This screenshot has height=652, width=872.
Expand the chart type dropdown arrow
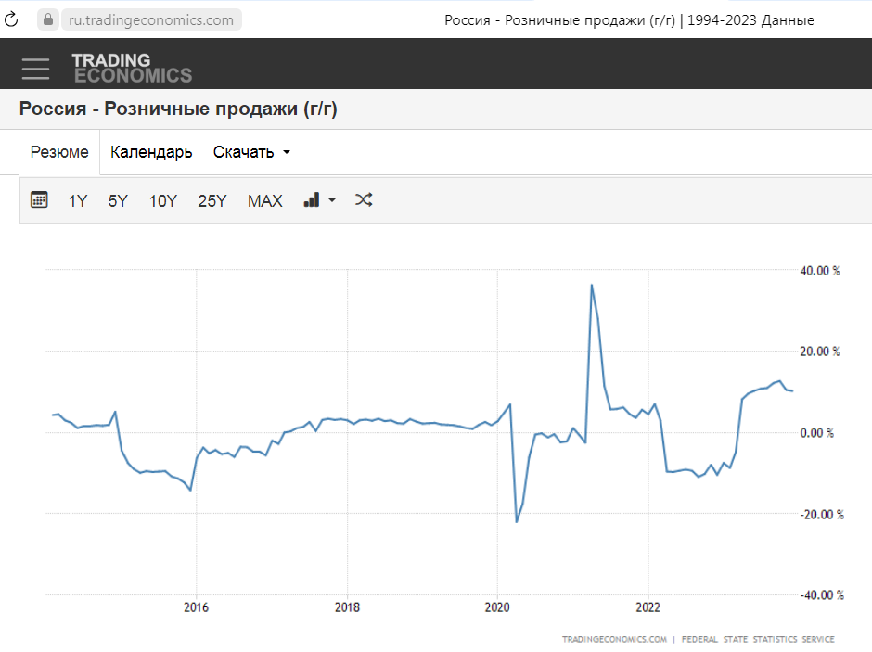[x=332, y=200]
